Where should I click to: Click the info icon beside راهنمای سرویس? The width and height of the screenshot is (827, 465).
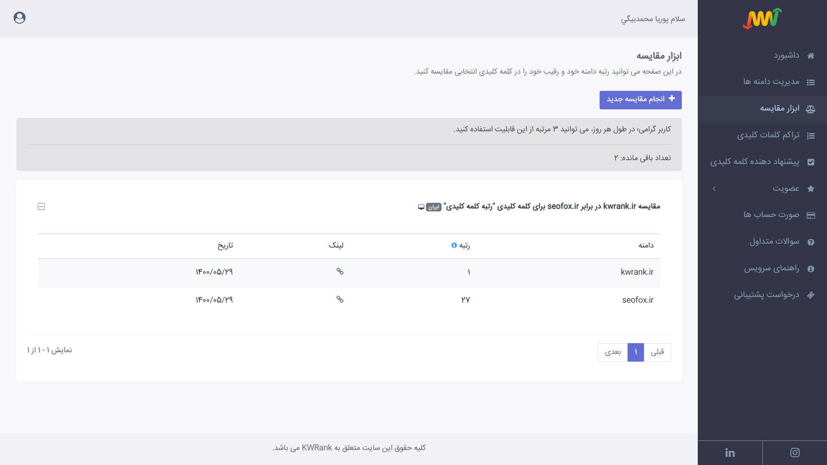811,269
